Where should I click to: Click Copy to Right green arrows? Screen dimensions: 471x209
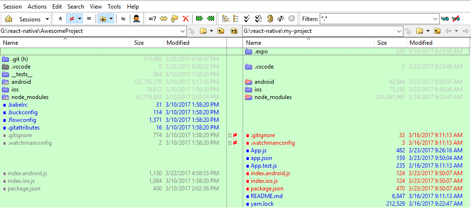point(199,19)
